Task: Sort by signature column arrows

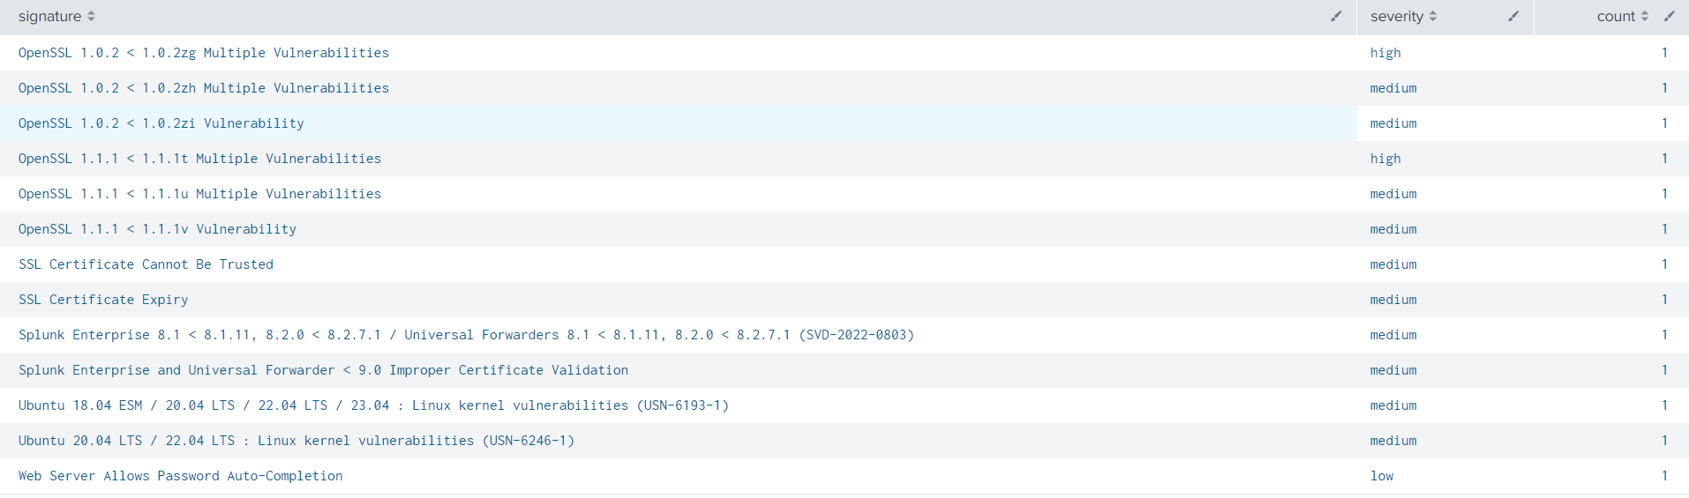Action: pos(91,16)
